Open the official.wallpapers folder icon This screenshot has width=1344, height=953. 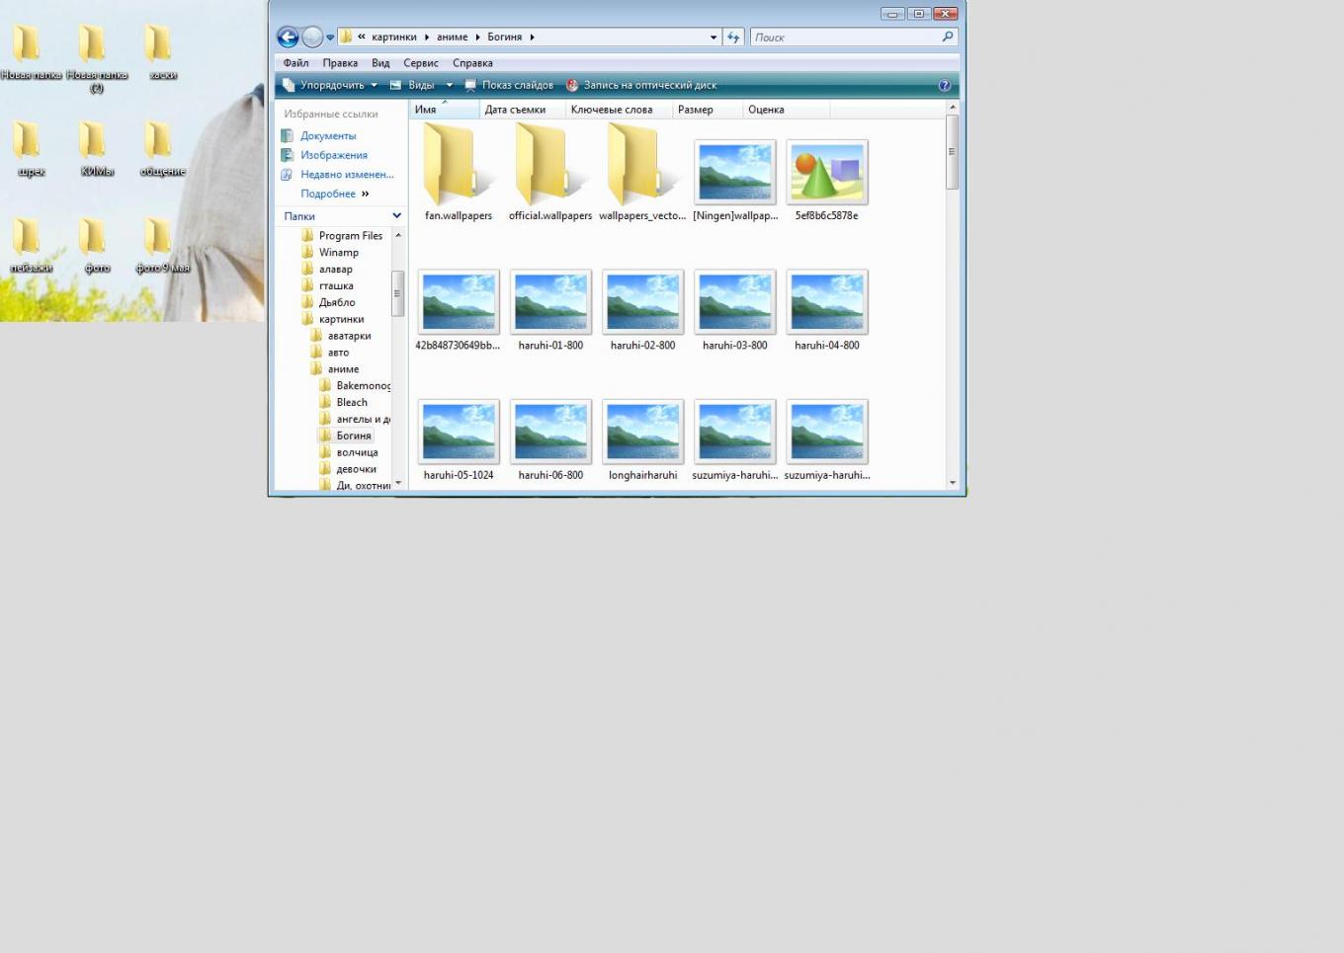point(549,166)
